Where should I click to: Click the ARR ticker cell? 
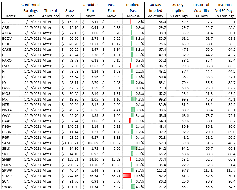(10, 28)
